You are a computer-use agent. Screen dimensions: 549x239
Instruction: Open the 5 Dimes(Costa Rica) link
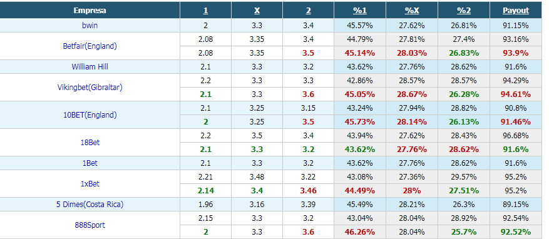point(90,205)
